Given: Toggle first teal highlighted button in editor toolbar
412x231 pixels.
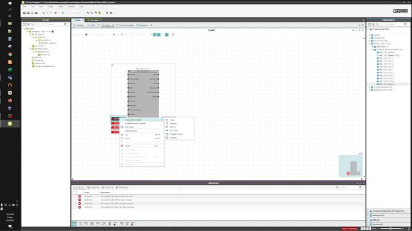Looking at the screenshot, I should pyautogui.click(x=154, y=35).
